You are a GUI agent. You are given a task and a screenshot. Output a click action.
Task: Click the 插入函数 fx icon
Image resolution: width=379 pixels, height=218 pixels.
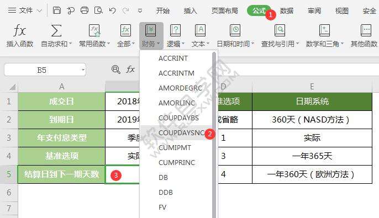pos(19,31)
